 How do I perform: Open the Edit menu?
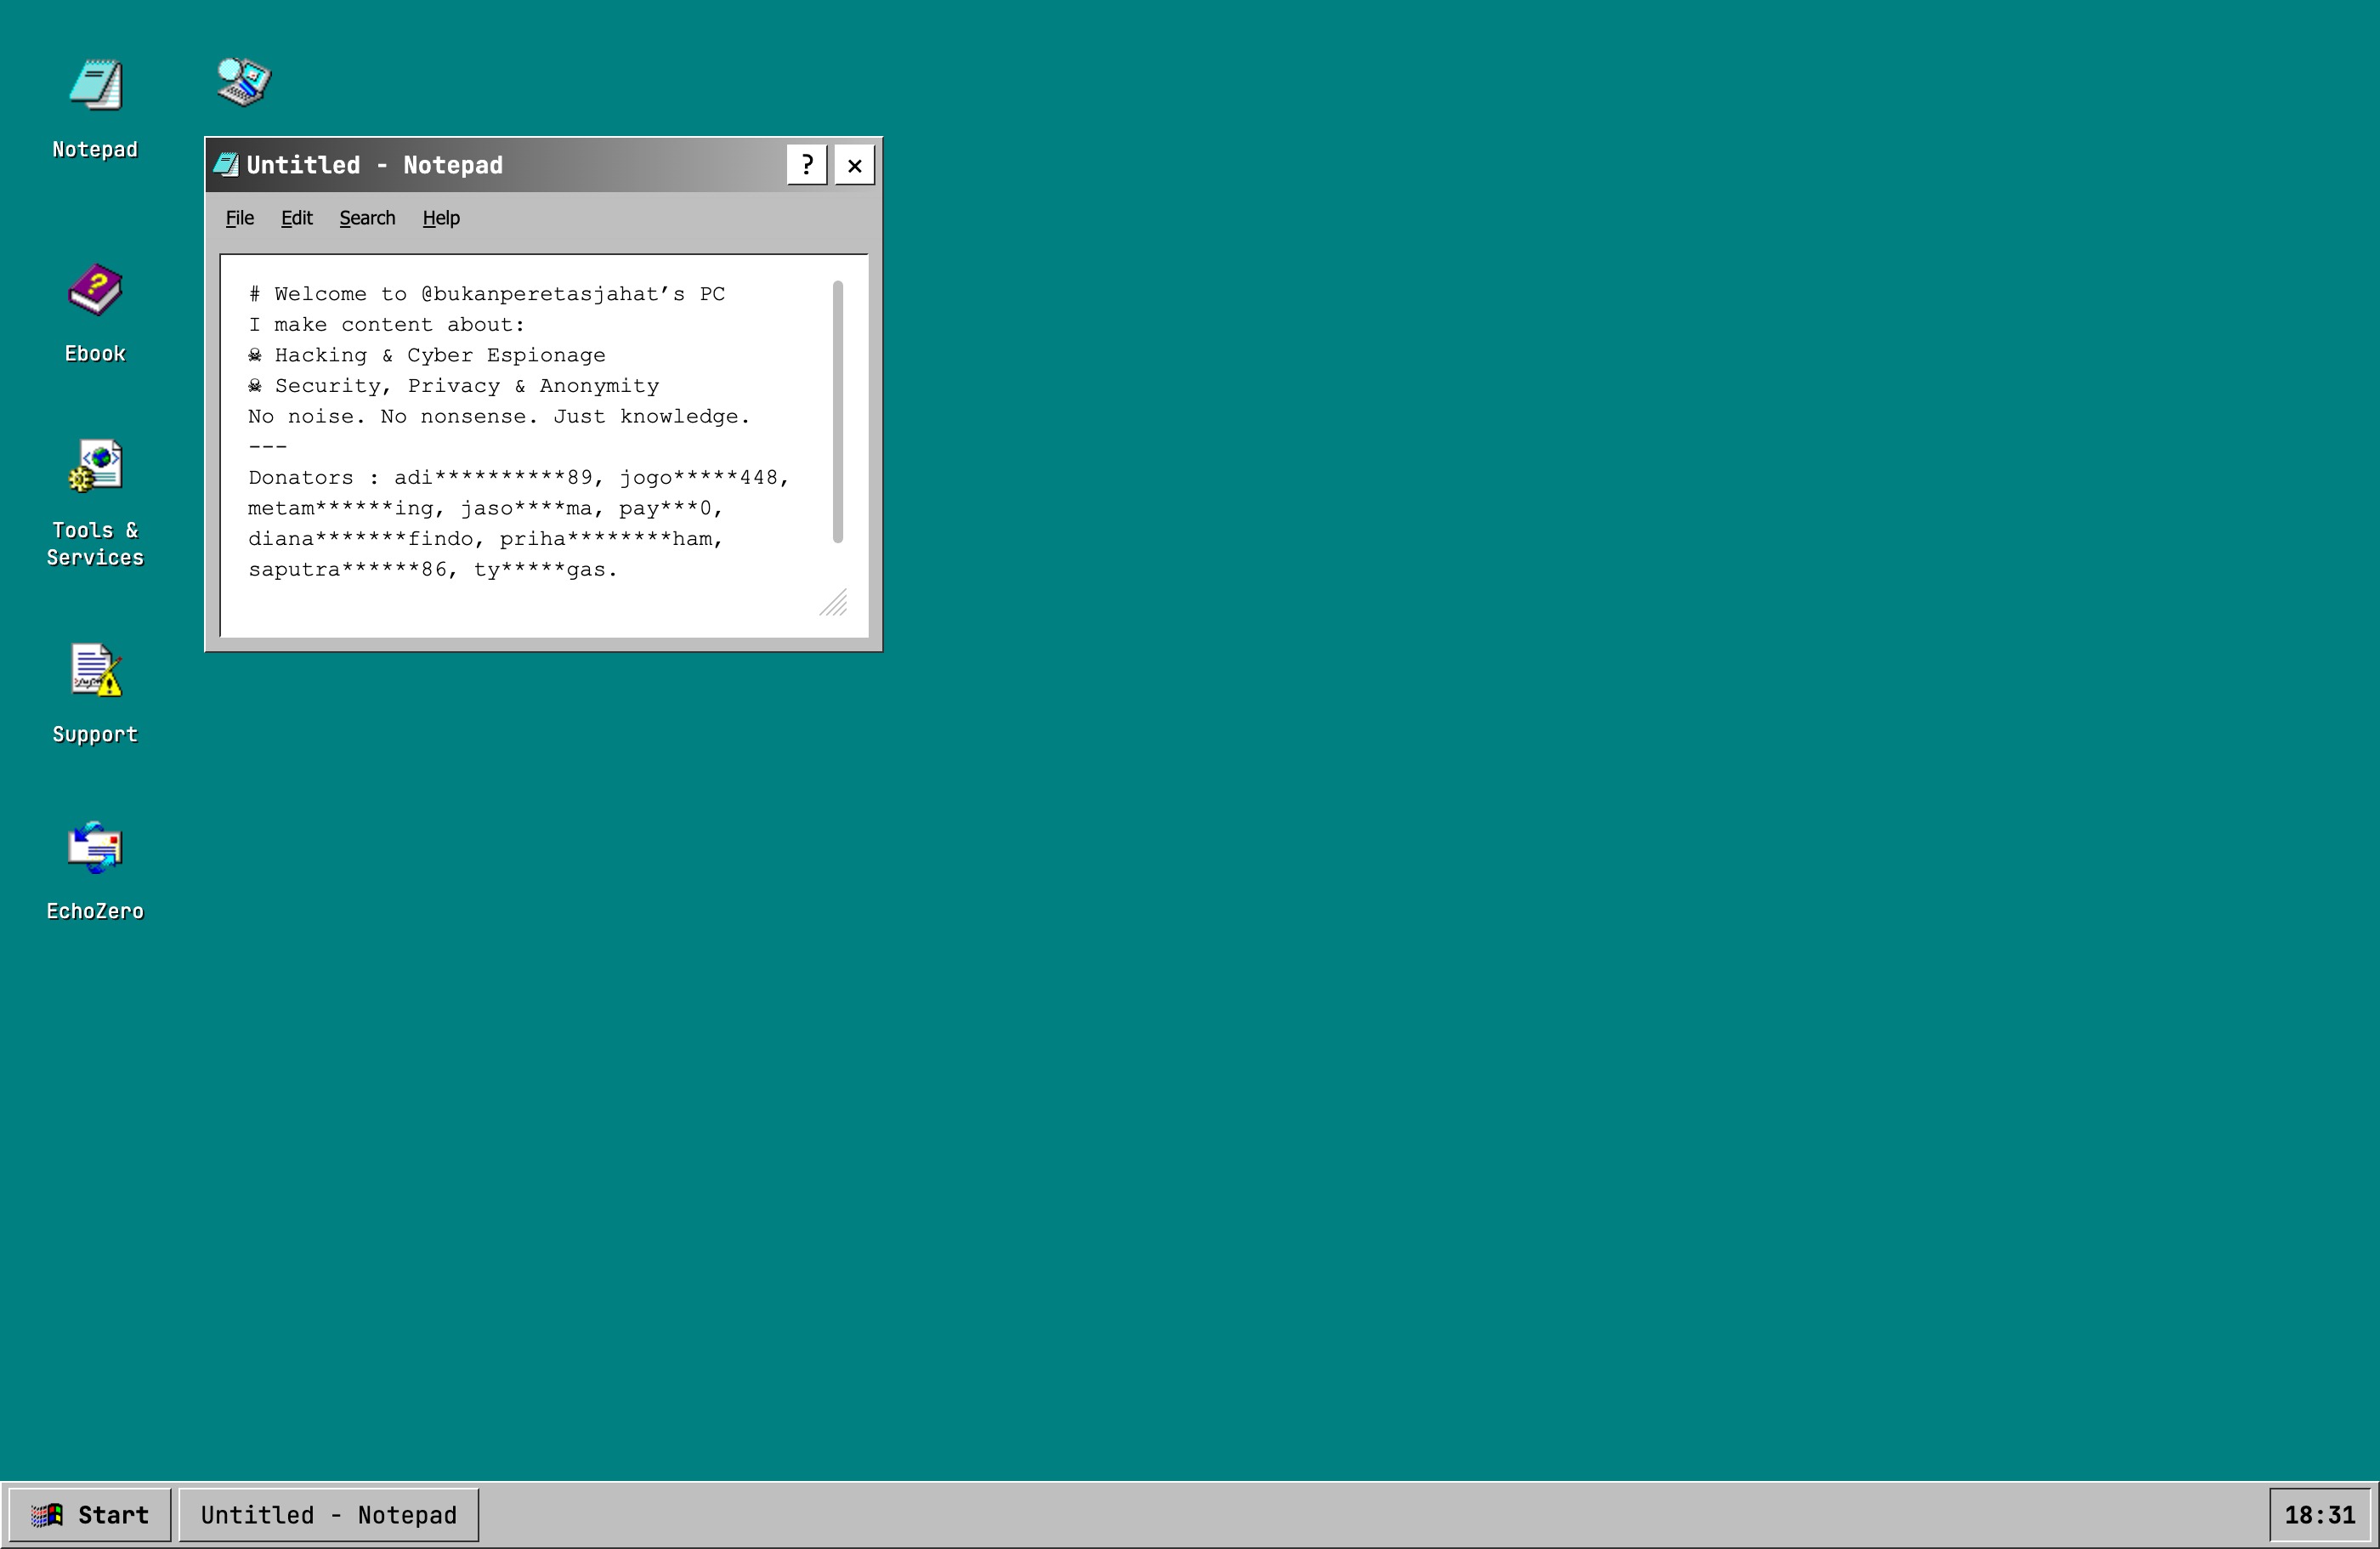(x=297, y=218)
